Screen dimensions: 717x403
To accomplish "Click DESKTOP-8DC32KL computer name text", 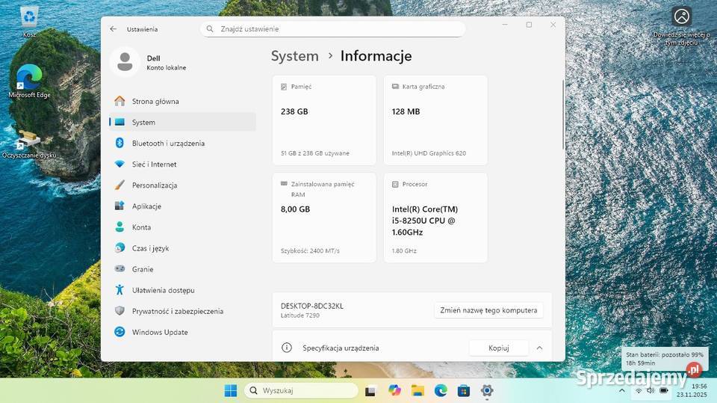I will click(312, 306).
